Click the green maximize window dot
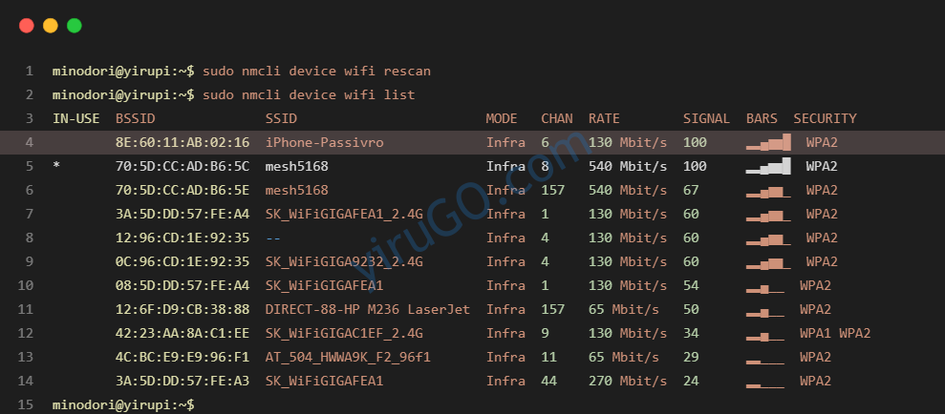Image resolution: width=945 pixels, height=414 pixels. (74, 26)
